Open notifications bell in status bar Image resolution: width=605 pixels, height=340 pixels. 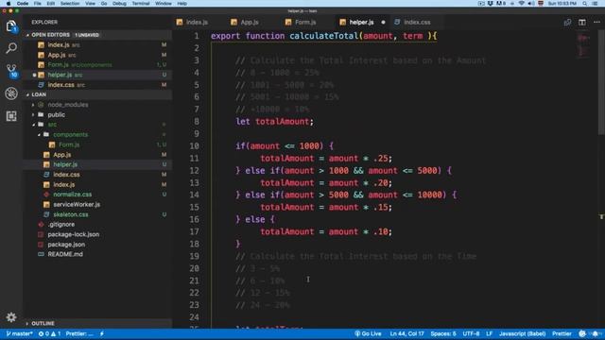(x=596, y=333)
